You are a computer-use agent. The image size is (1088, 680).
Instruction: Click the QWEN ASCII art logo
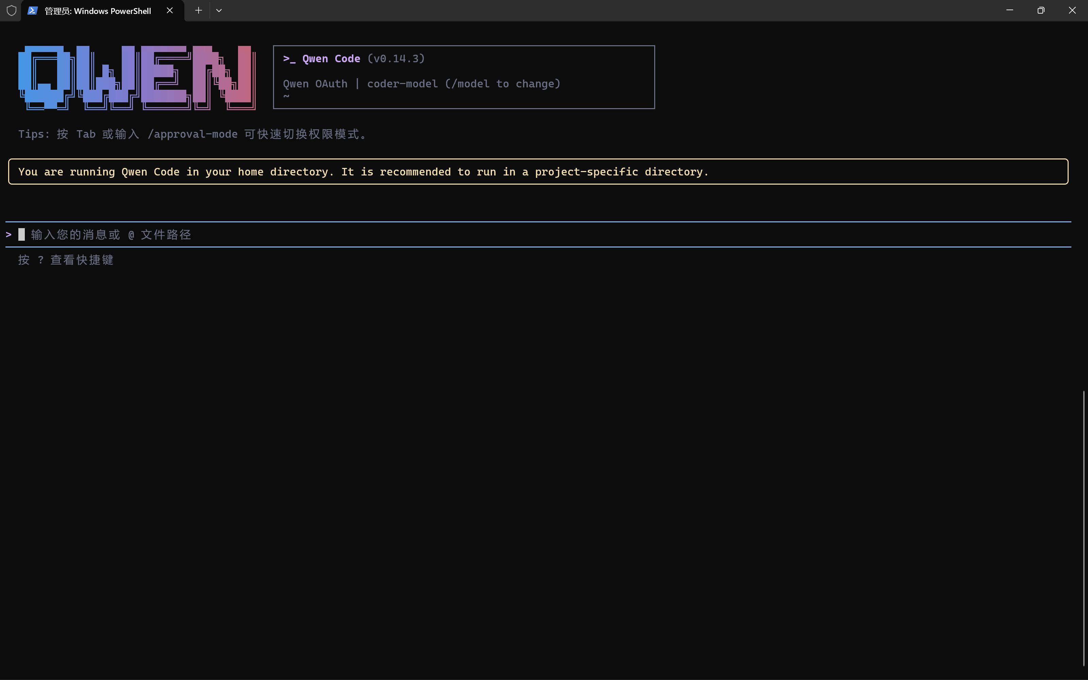[137, 78]
